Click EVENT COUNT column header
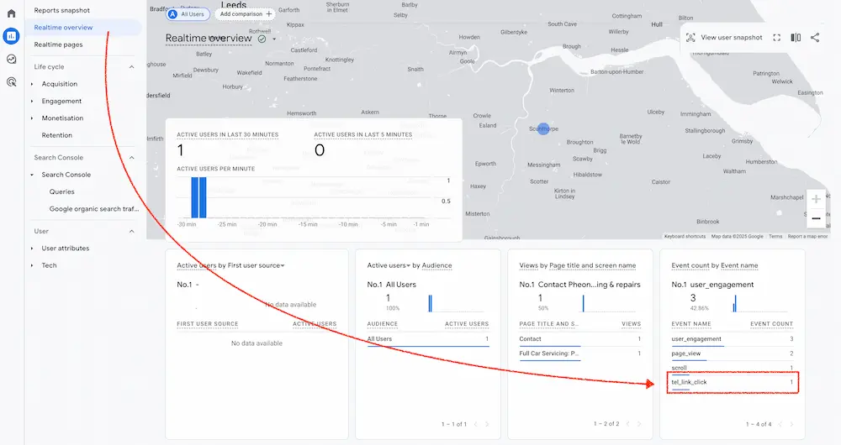 [x=771, y=324]
